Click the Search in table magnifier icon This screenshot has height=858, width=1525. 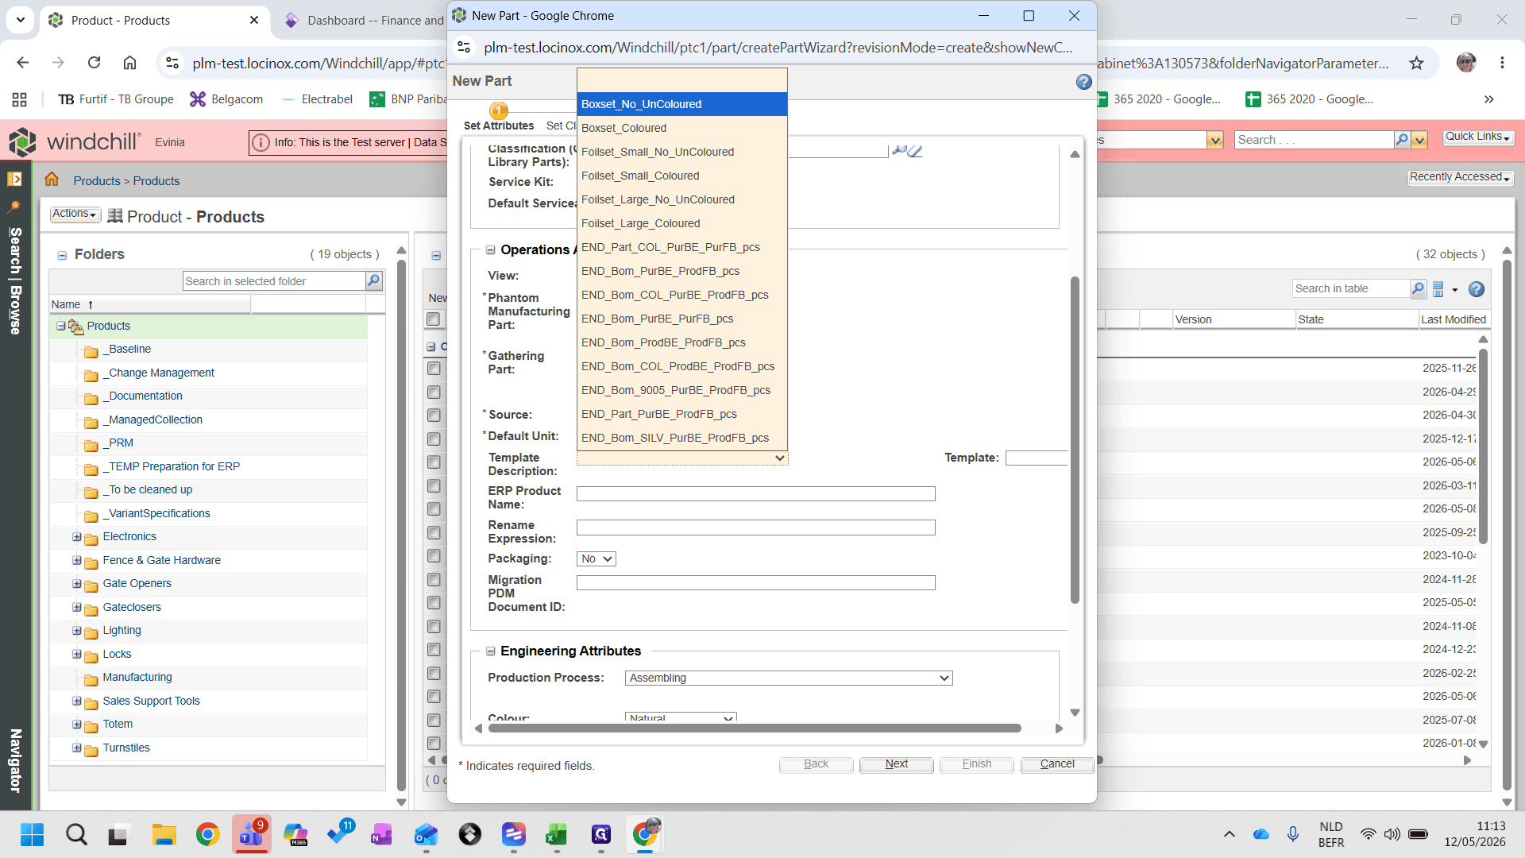pos(1418,289)
